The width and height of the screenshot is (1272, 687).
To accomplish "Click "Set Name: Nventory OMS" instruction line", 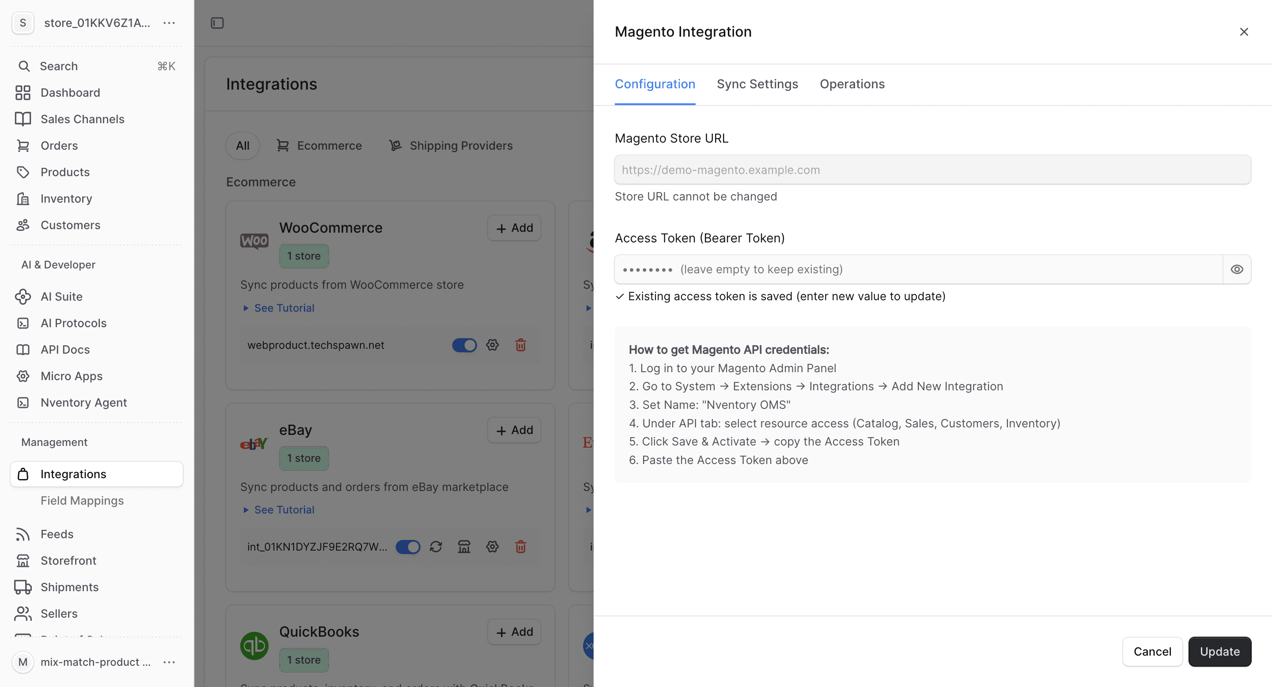I will (x=710, y=405).
